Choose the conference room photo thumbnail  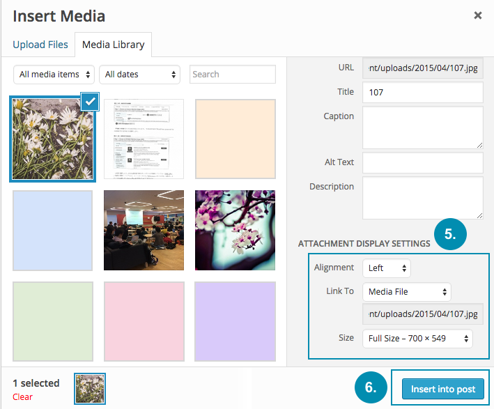click(x=144, y=230)
